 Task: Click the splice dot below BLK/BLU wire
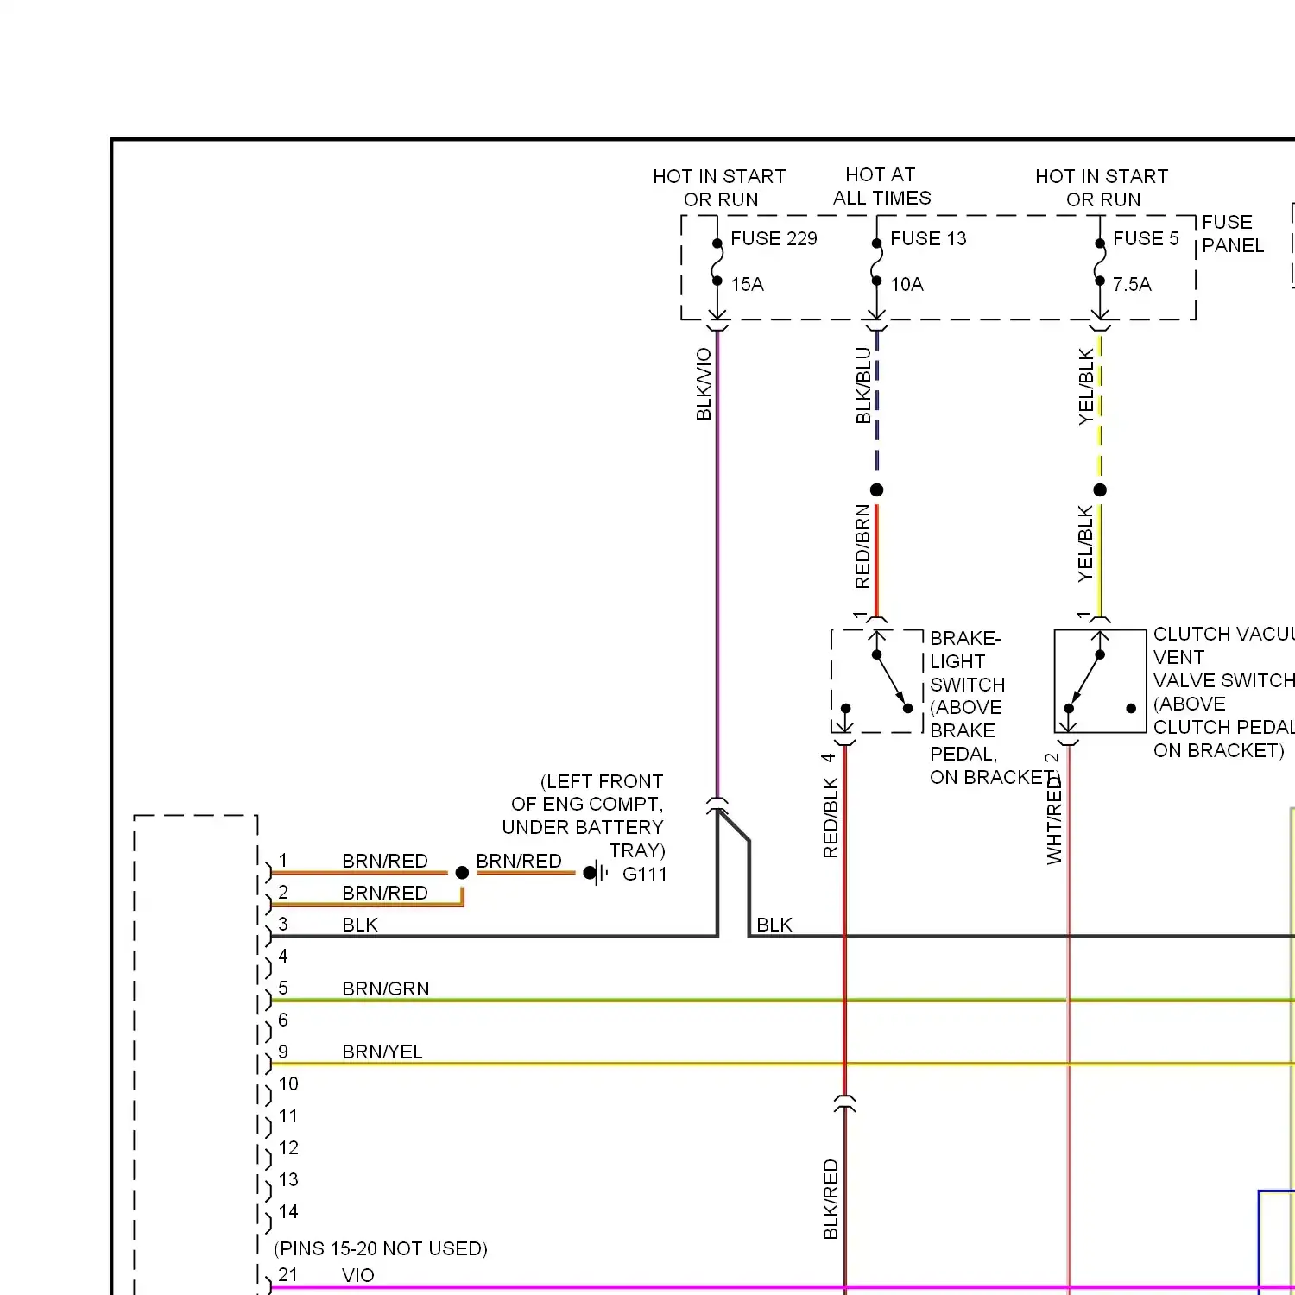click(x=876, y=490)
